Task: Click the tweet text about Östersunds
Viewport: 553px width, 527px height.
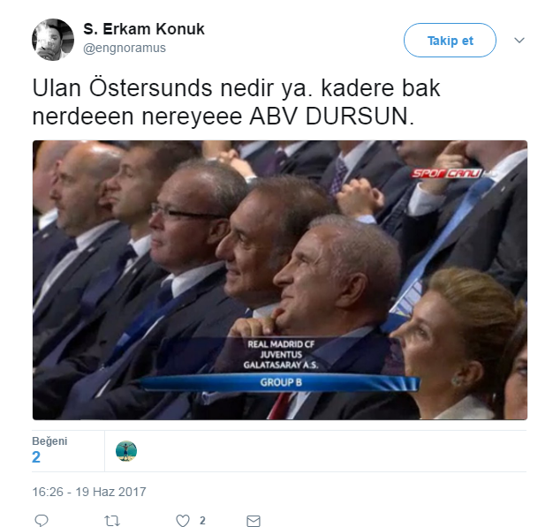Action: pos(236,102)
